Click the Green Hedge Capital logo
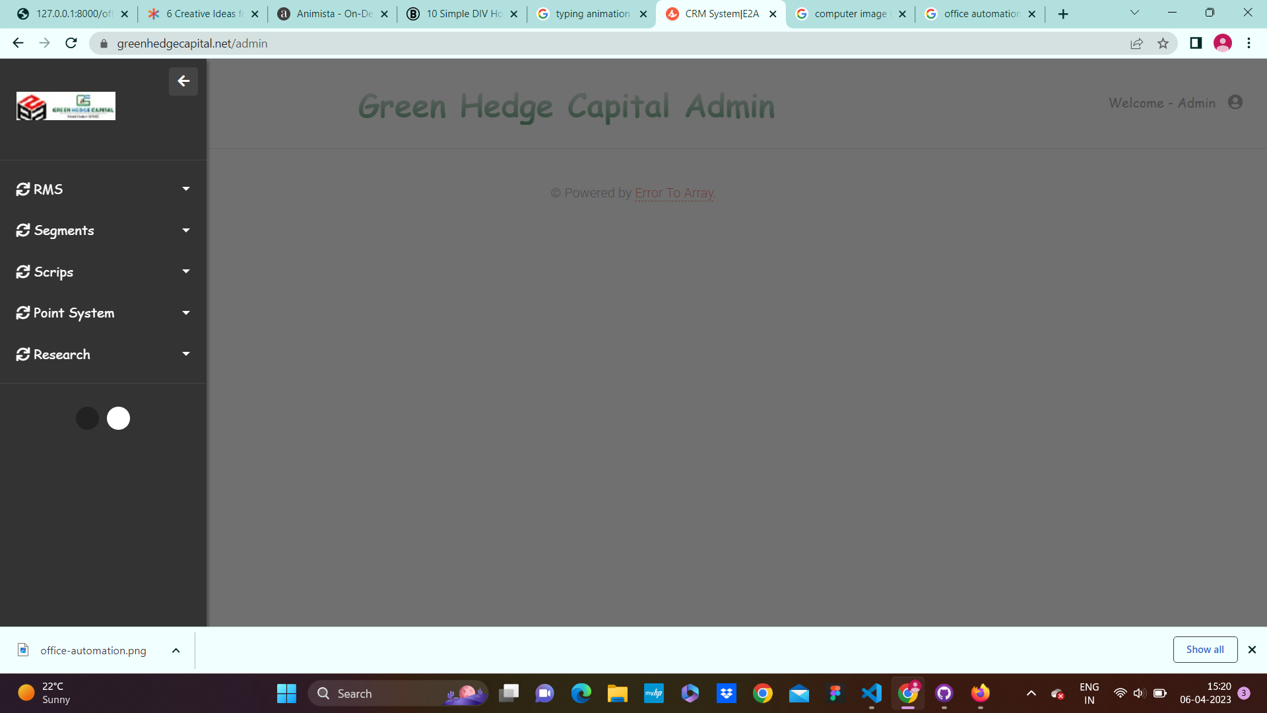The width and height of the screenshot is (1267, 713). point(66,106)
